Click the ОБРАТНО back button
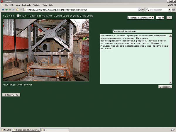 coord(11,95)
